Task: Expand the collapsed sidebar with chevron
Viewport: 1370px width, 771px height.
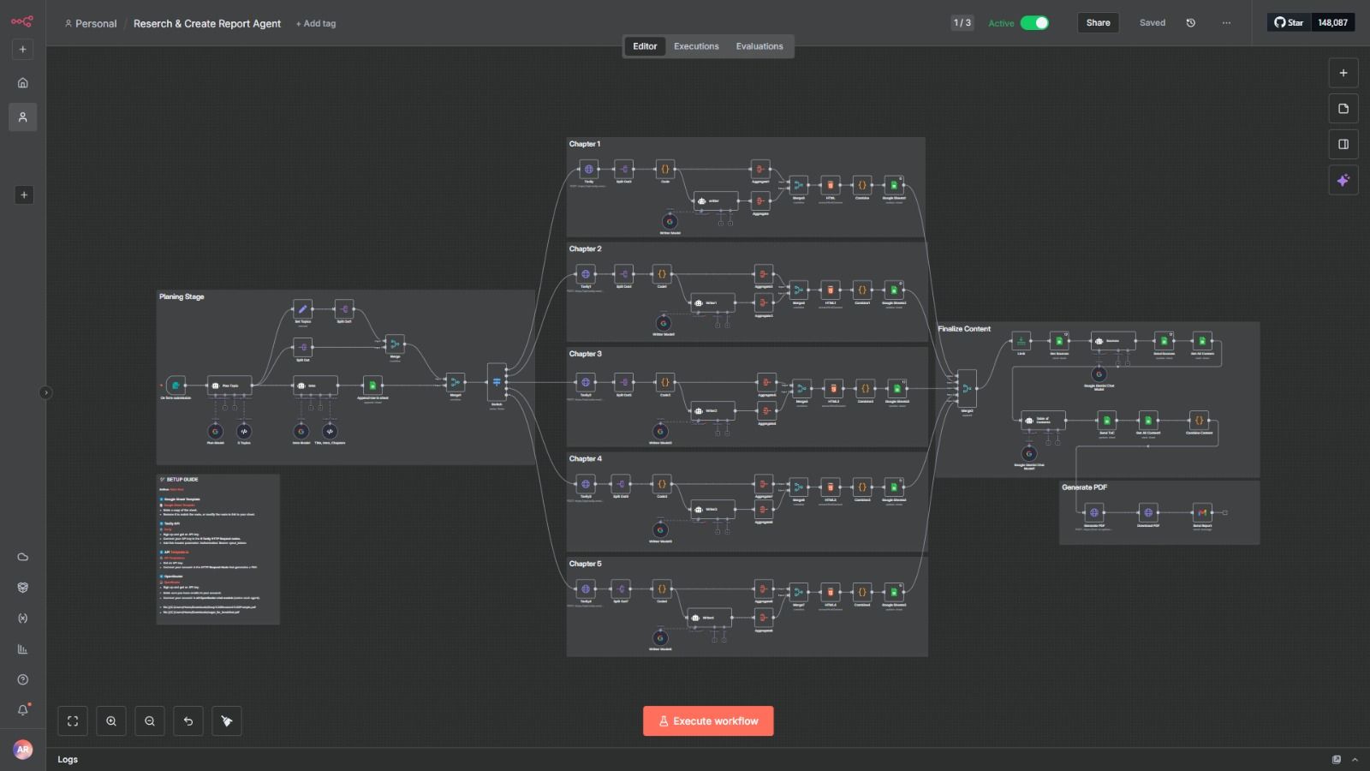Action: pyautogui.click(x=45, y=392)
